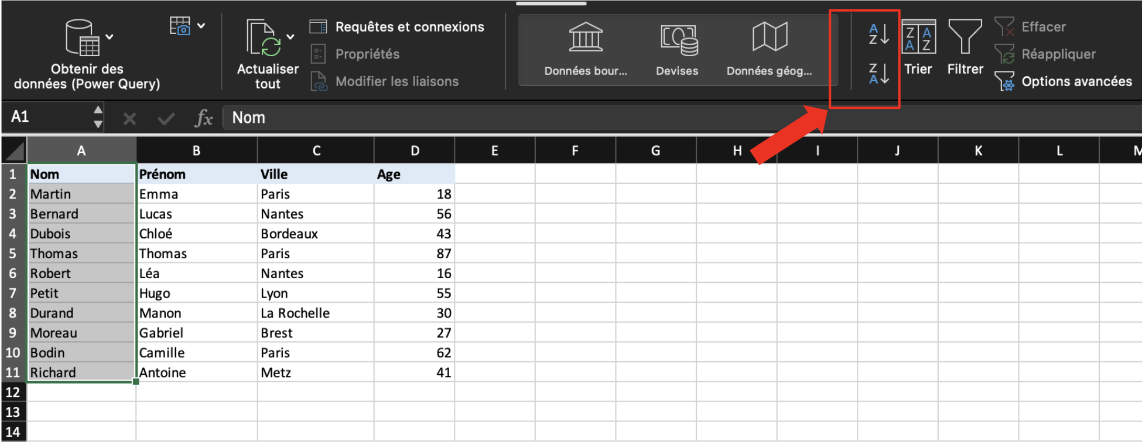The height and width of the screenshot is (445, 1142).
Task: Click the age cell 87
Action: (x=415, y=254)
